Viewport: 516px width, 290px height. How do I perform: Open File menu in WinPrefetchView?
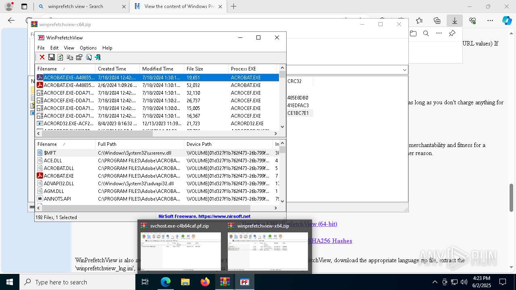41,48
